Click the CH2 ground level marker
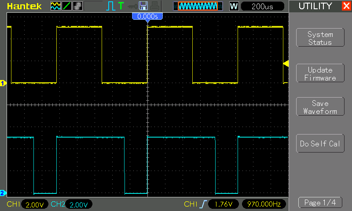Screen dimensions: 352x211 coord(3,193)
